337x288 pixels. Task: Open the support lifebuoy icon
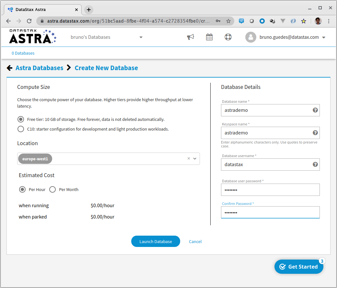[x=228, y=37]
